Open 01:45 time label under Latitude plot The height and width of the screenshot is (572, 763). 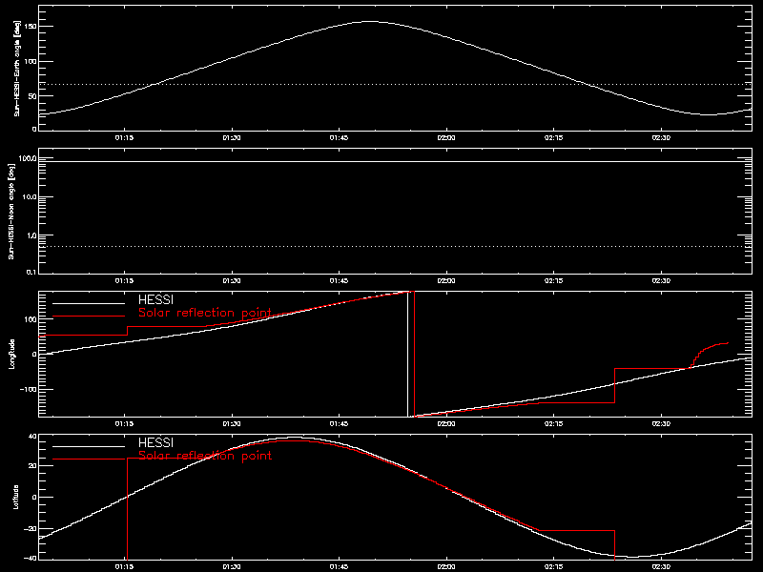click(340, 567)
